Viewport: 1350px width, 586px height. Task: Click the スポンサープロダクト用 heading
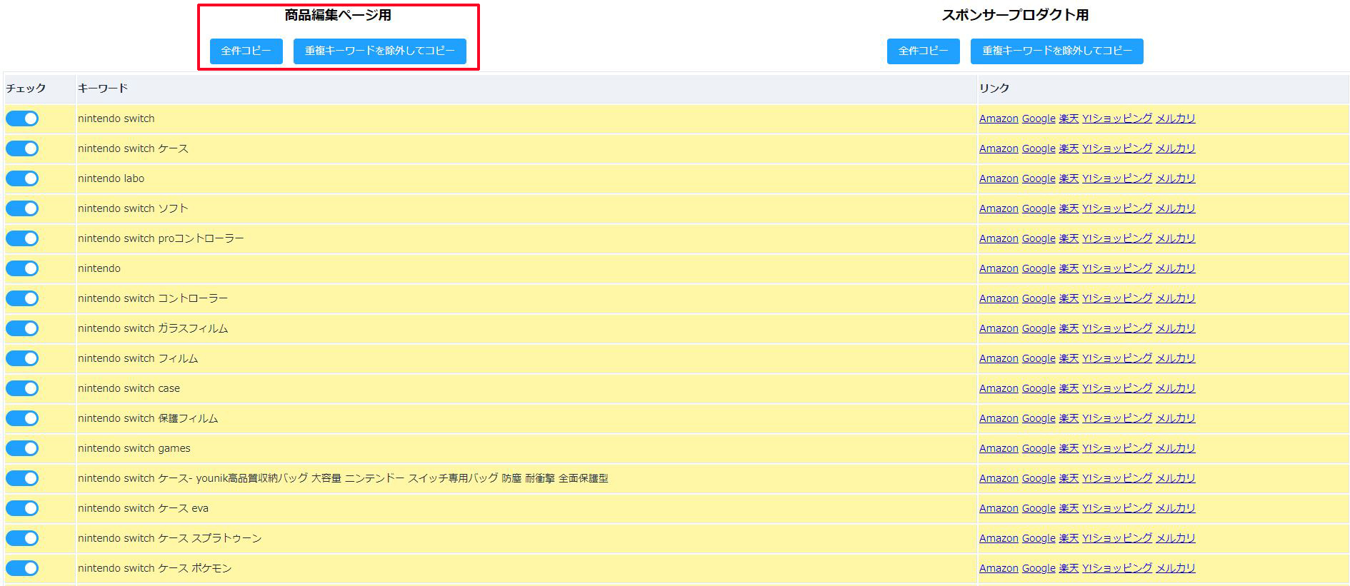(x=1015, y=15)
